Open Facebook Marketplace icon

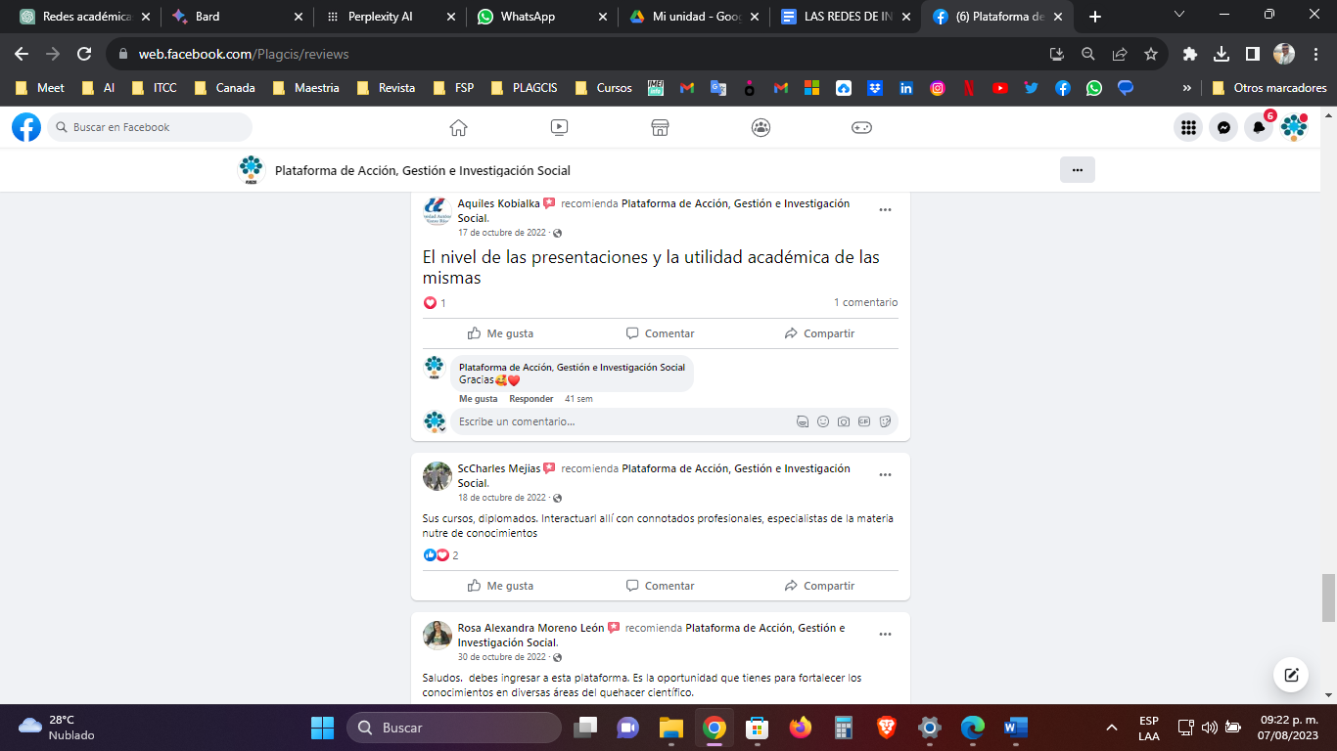(x=660, y=127)
